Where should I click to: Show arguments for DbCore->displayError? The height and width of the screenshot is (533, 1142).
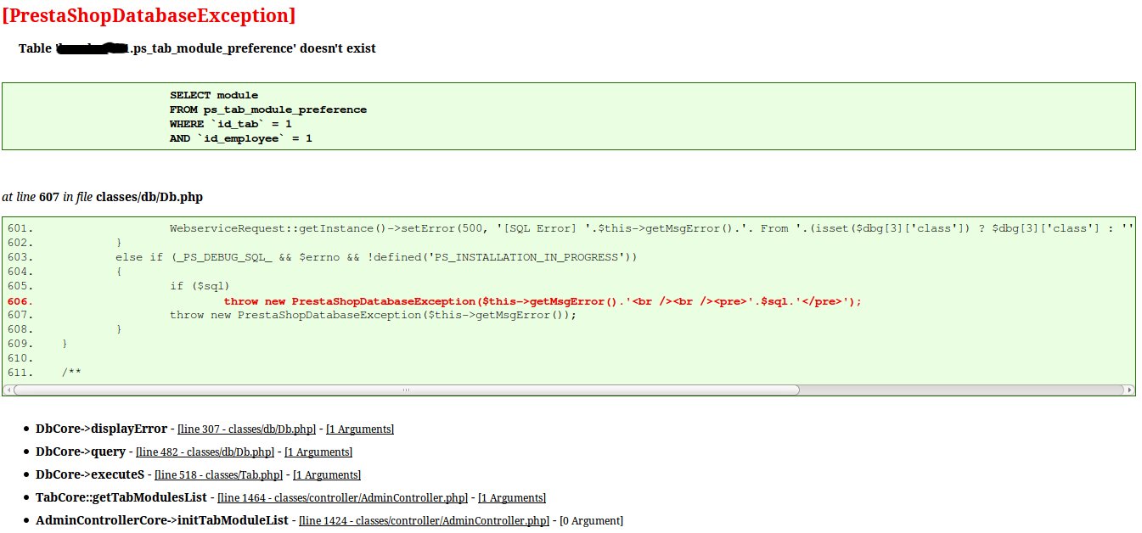click(360, 429)
